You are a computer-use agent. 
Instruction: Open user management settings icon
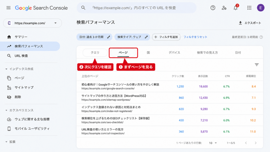tap(224, 8)
